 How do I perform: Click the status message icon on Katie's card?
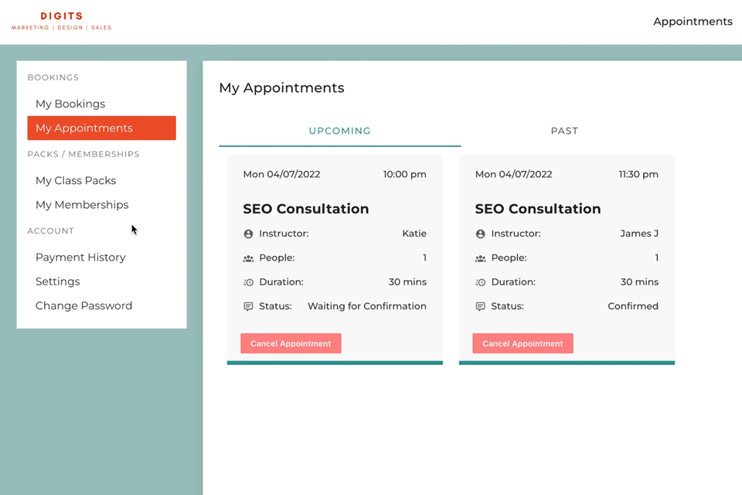pos(248,306)
